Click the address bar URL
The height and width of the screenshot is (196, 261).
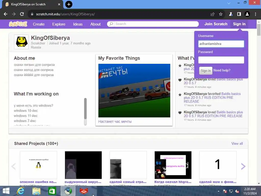tap(66, 14)
